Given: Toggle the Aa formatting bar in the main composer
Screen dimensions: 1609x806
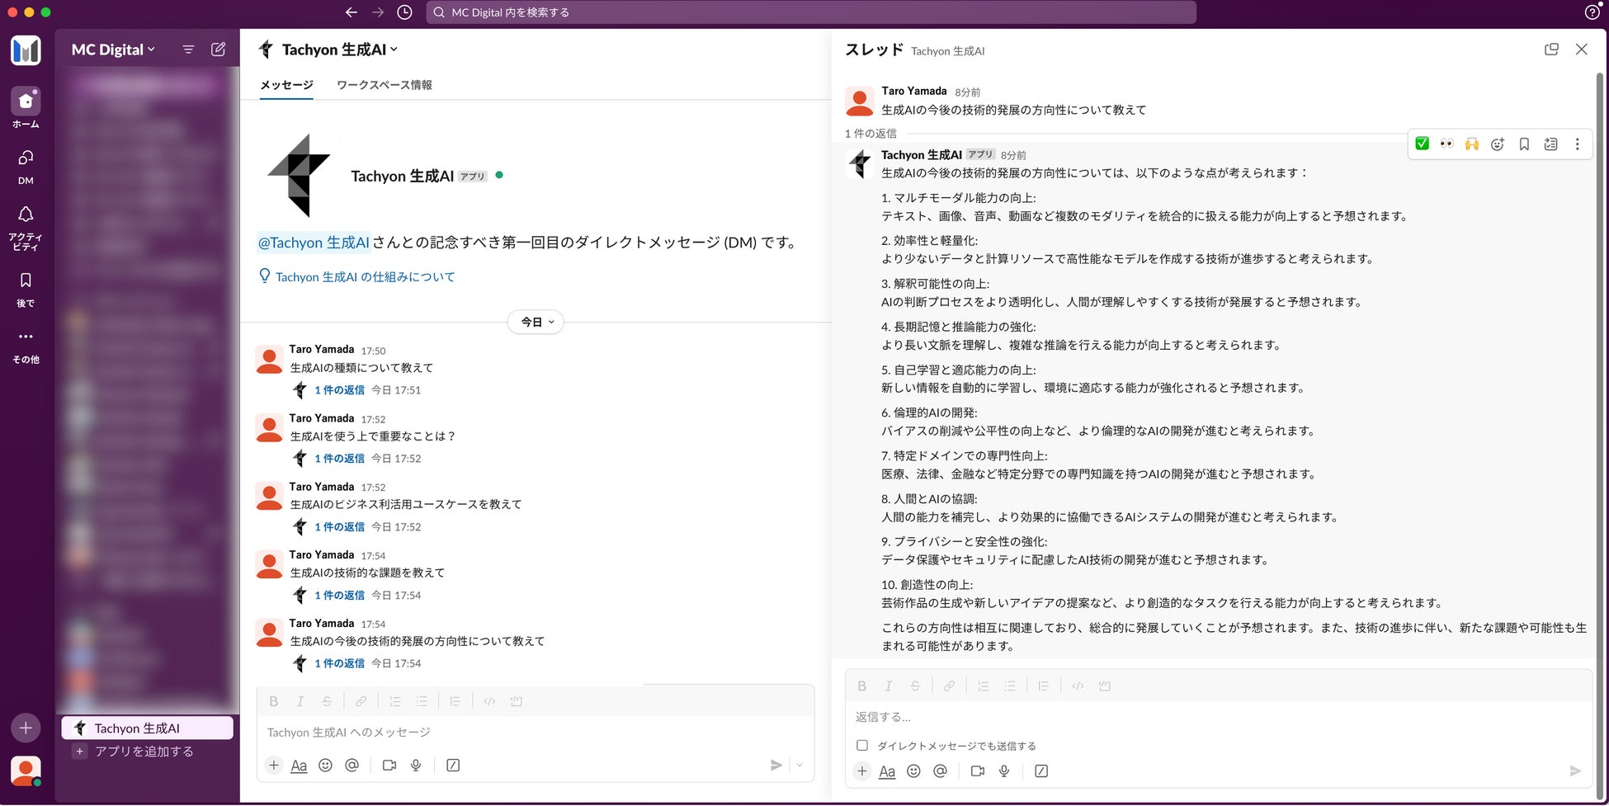Looking at the screenshot, I should (x=299, y=765).
